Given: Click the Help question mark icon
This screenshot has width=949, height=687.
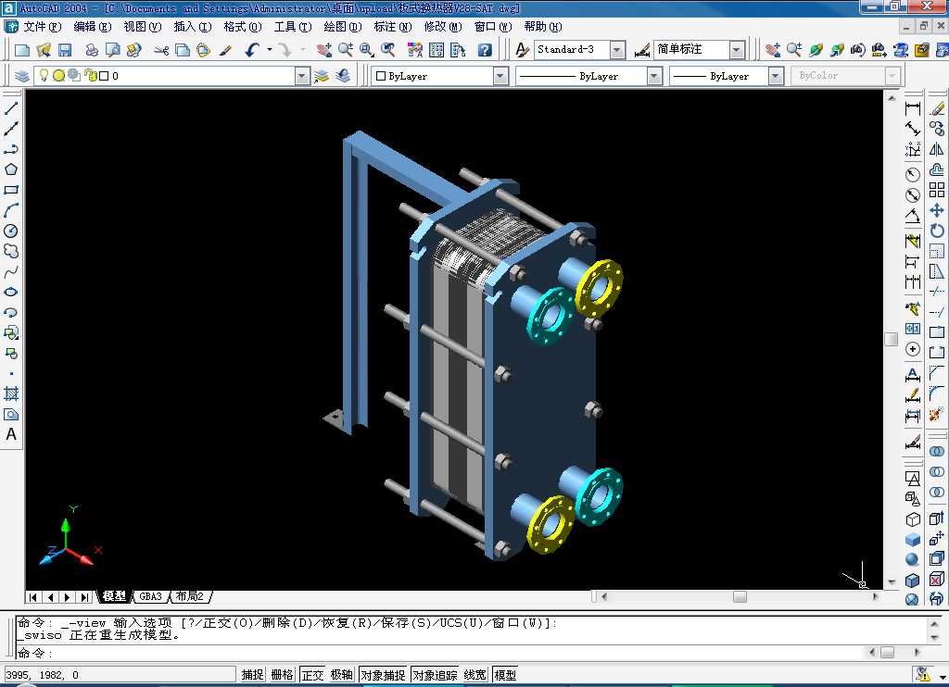Looking at the screenshot, I should pos(485,50).
